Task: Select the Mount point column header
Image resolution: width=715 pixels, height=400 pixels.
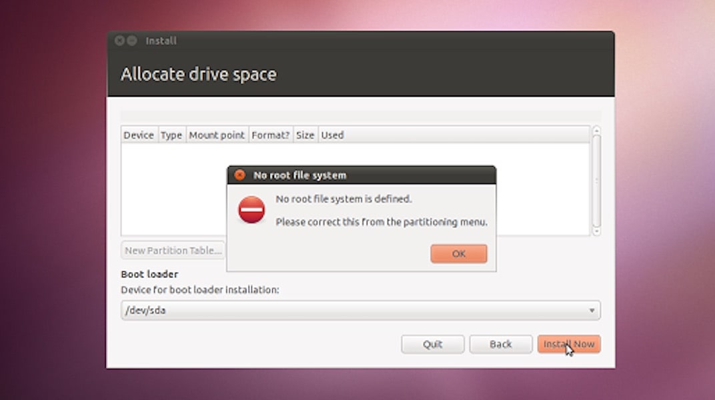Action: point(217,135)
